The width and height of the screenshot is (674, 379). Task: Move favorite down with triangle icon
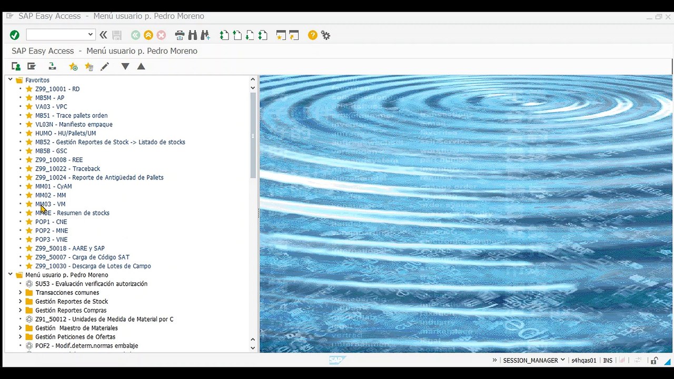coord(125,66)
